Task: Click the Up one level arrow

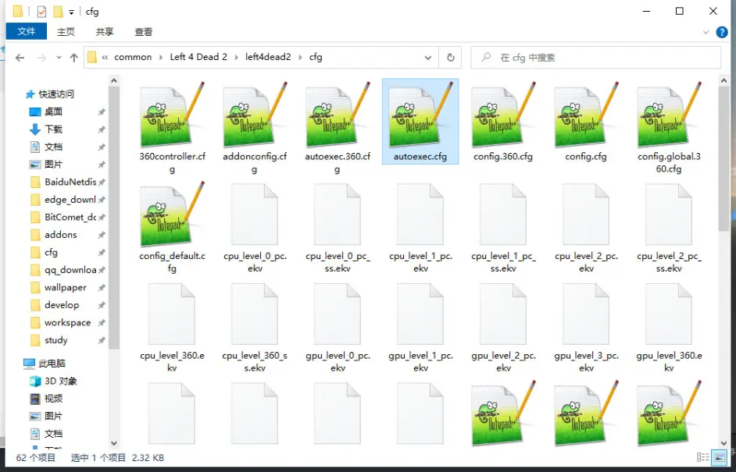Action: tap(73, 58)
